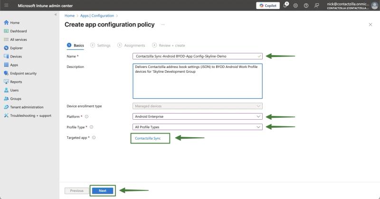
Task: Click the Microsoft Intune admin center title
Action: (45, 6)
